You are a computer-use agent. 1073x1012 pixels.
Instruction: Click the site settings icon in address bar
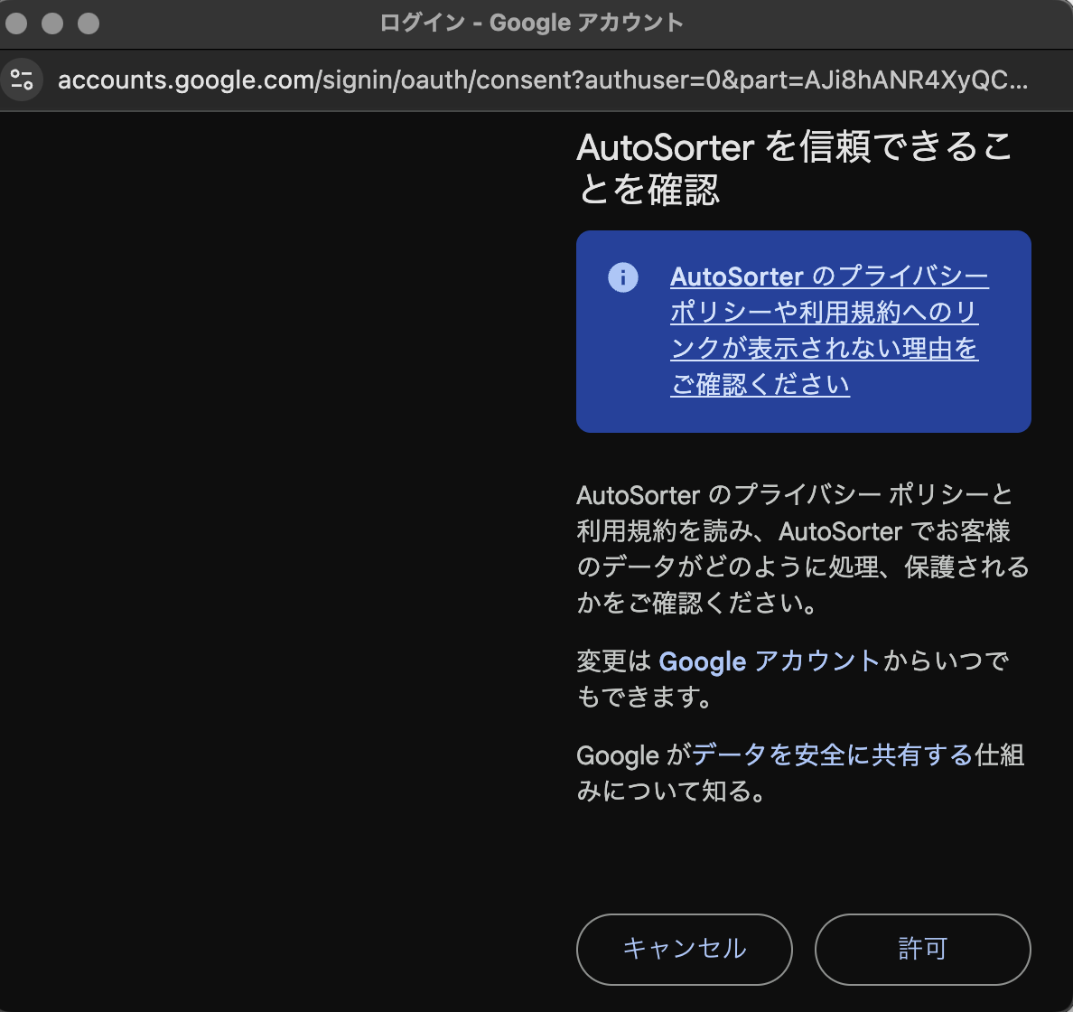[x=22, y=80]
